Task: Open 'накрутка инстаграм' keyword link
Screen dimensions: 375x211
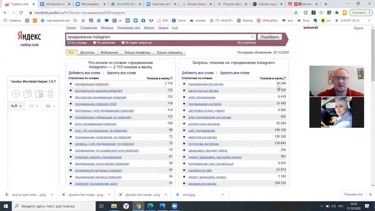Action: [x=202, y=137]
